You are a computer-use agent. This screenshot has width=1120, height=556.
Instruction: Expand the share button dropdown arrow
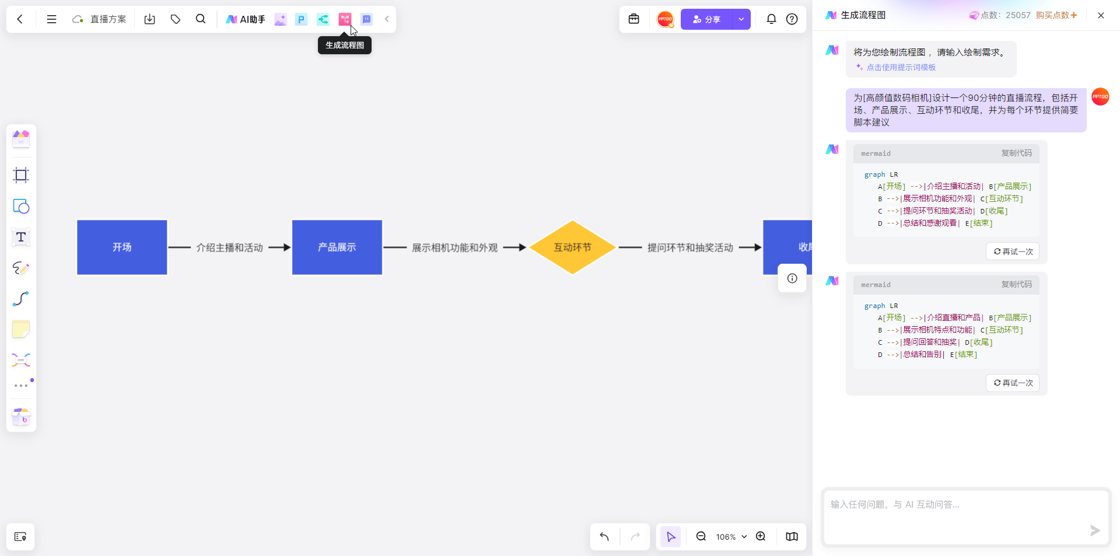coord(741,19)
